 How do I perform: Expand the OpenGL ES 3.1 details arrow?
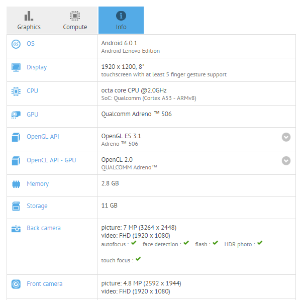coord(286,137)
